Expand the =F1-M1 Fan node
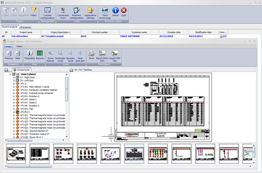The image size is (262, 173). (14, 109)
